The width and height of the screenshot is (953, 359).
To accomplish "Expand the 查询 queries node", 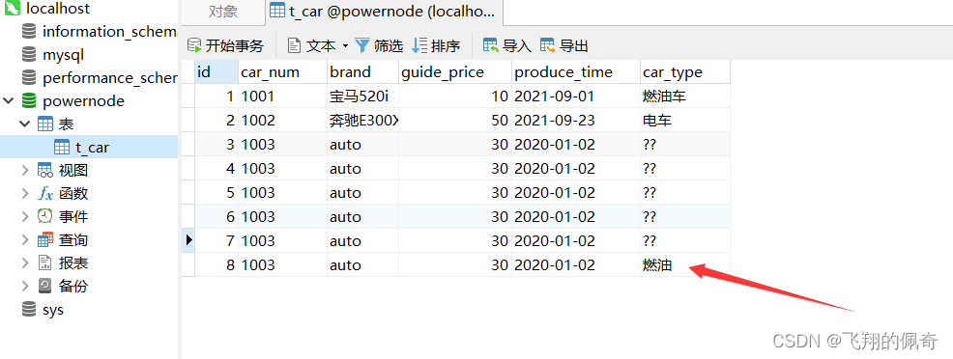I will point(25,239).
